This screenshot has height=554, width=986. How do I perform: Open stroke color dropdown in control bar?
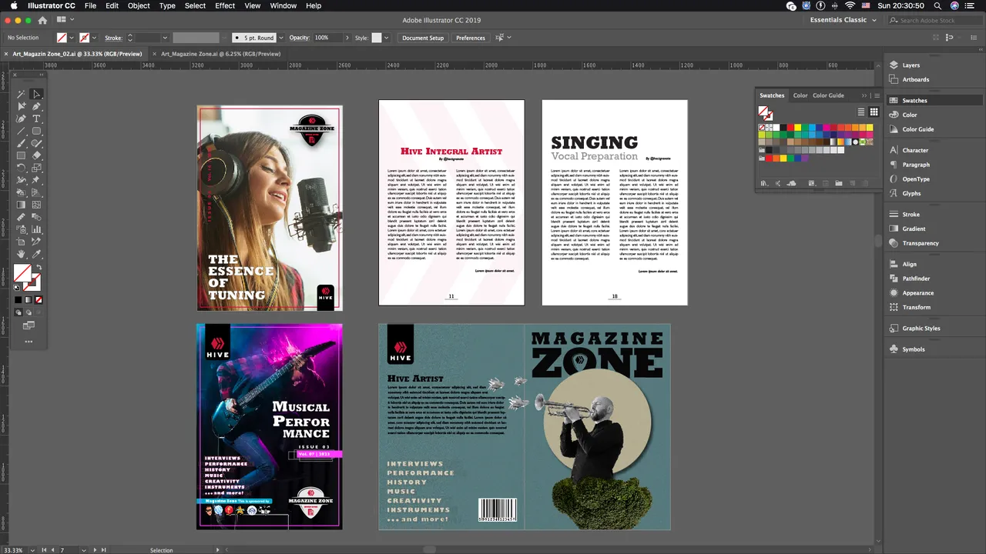click(x=95, y=38)
